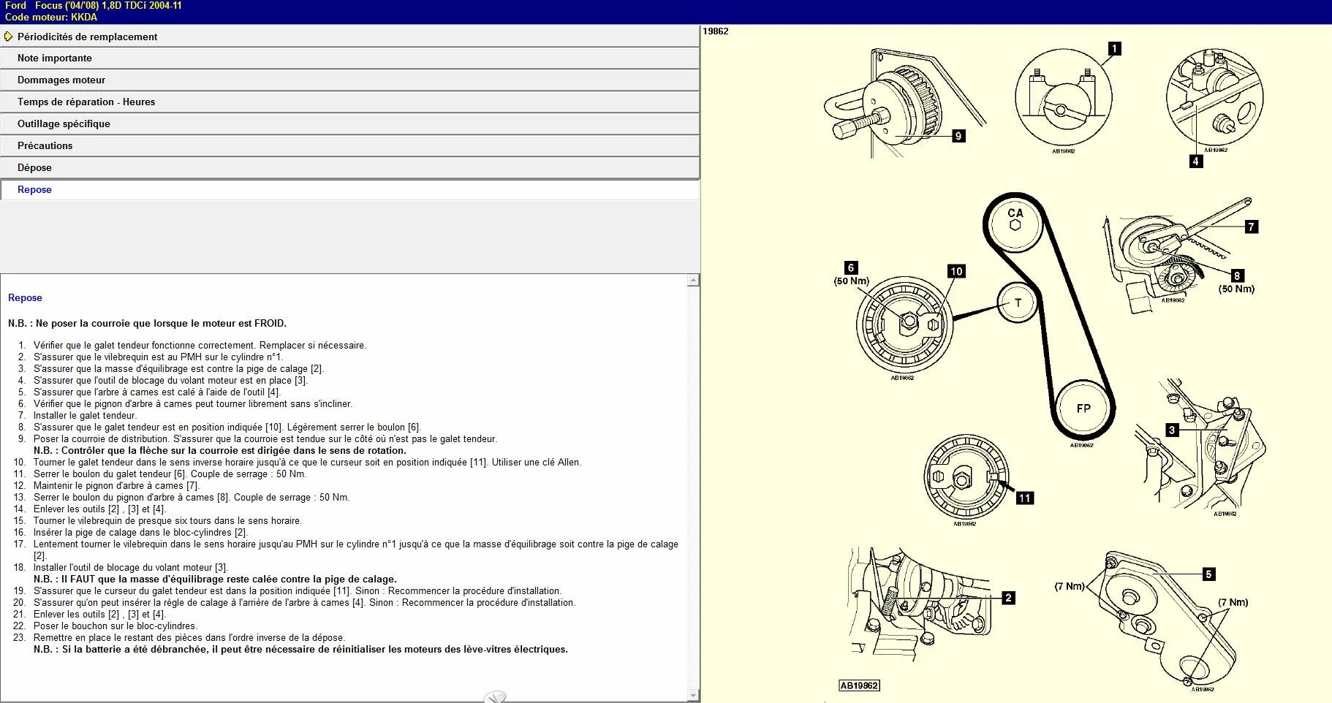Click the FP fuel pump pulley
Screen dimensions: 1332x703
[1083, 408]
